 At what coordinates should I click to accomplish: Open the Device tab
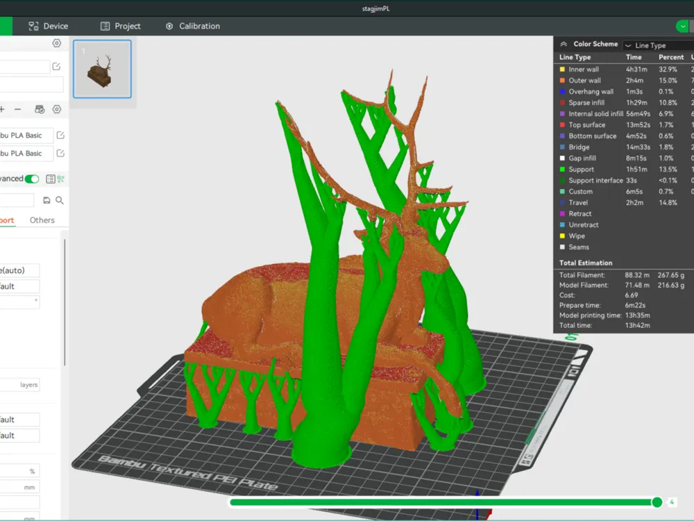(49, 26)
